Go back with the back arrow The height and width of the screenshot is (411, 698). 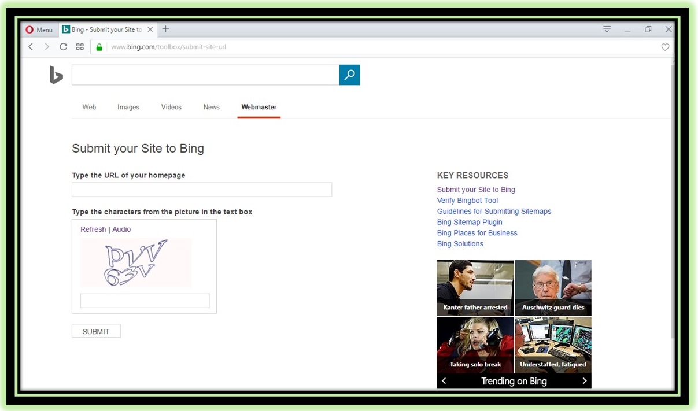tap(31, 47)
